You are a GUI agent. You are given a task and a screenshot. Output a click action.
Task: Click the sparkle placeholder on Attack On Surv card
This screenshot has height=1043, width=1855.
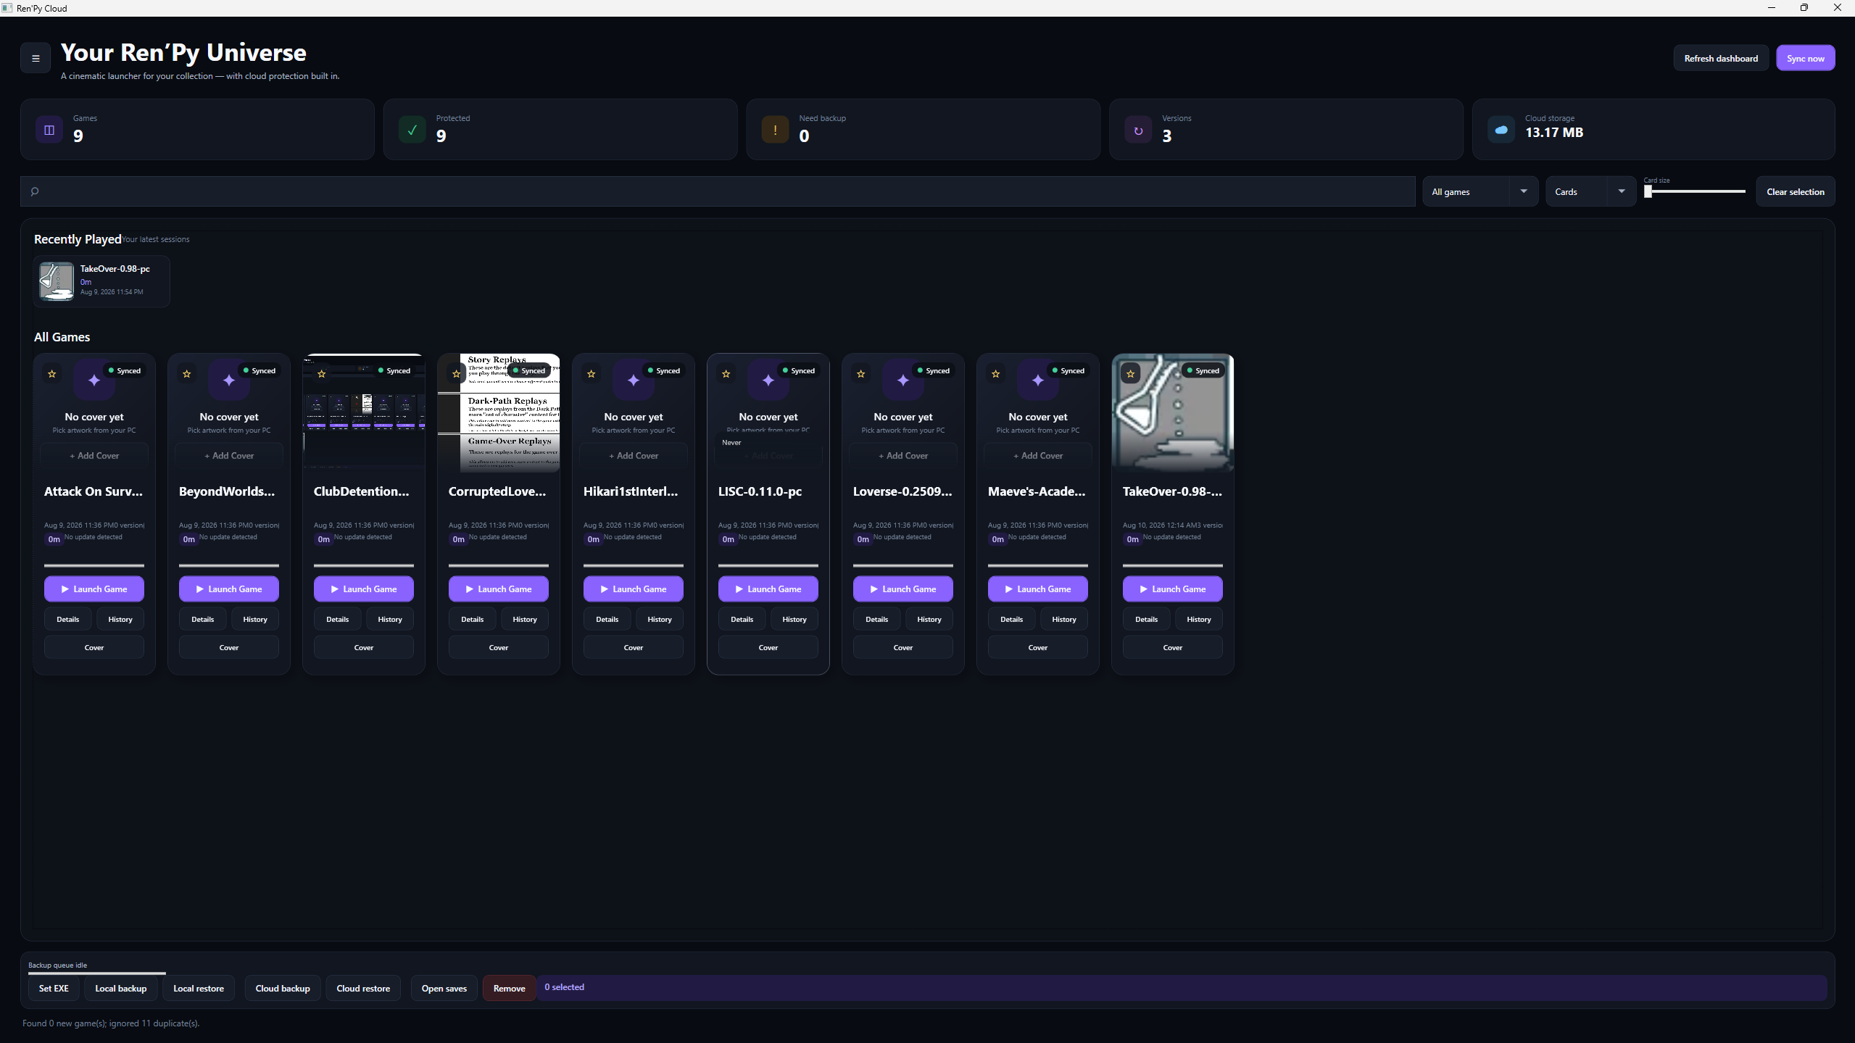(x=94, y=380)
